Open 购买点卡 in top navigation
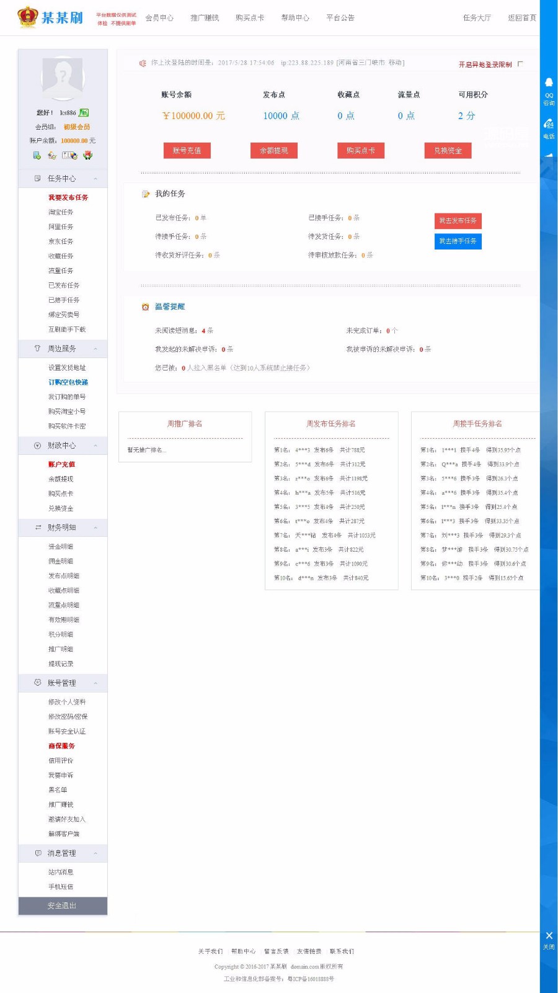This screenshot has width=558, height=993. 250,18
